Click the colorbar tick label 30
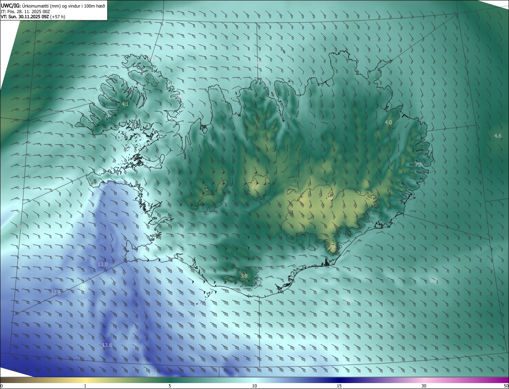The image size is (509, 389). click(x=424, y=386)
